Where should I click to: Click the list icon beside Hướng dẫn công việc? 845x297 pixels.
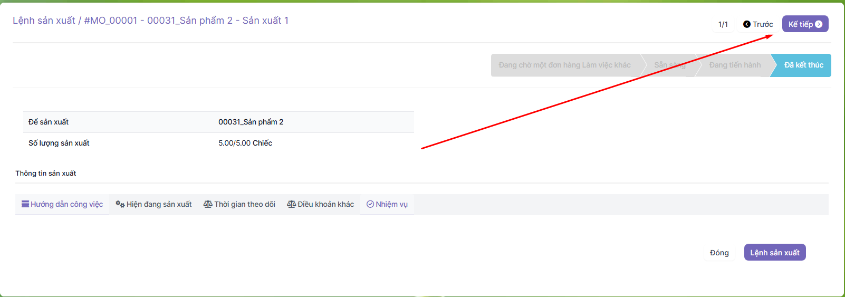coord(25,204)
